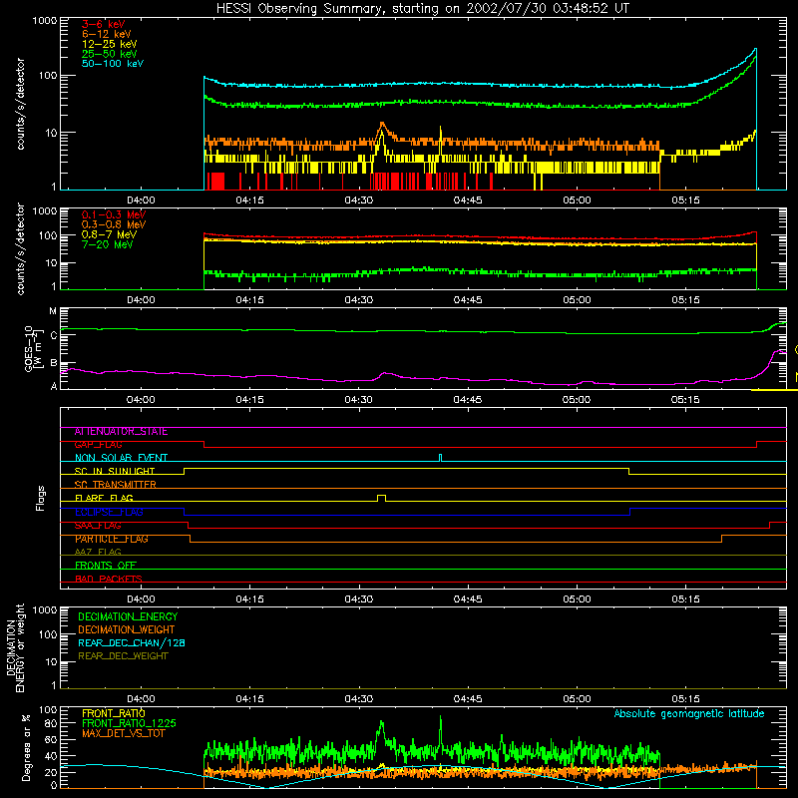Select the 12-25 keV legend label

110,44
